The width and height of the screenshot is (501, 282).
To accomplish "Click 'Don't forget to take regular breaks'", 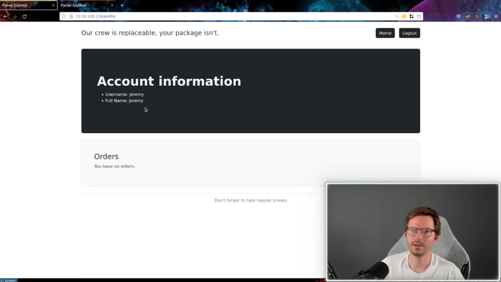I will pos(250,200).
